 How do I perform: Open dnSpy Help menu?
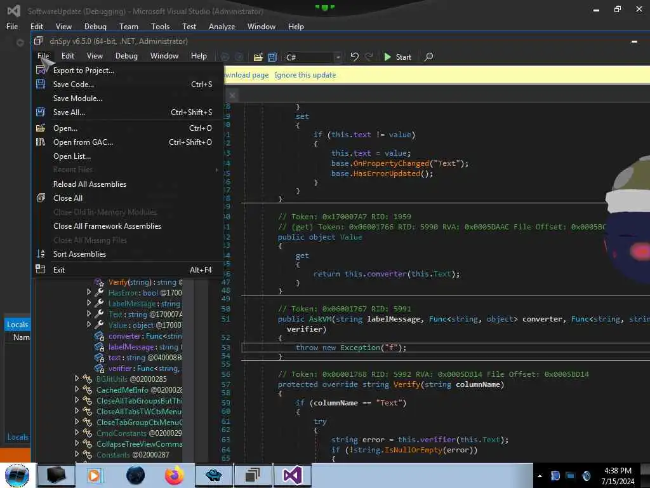(x=199, y=56)
